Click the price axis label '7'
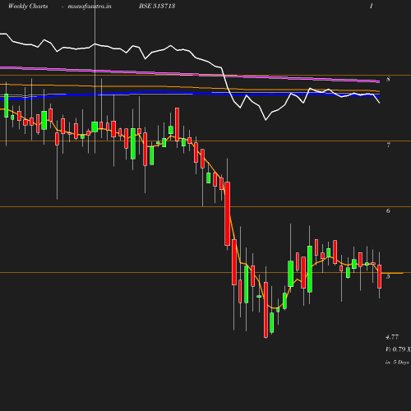411x411 pixels. coord(388,145)
